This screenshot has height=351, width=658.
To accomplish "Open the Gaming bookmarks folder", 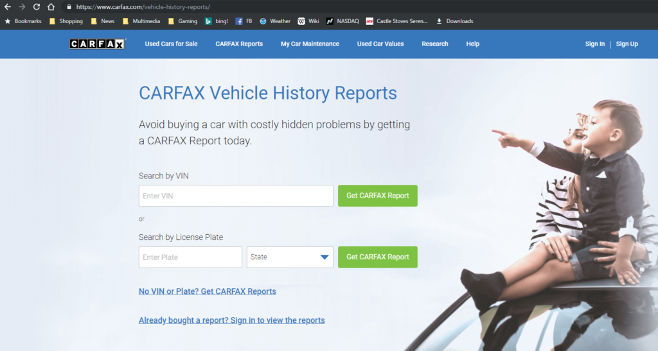I will point(182,21).
